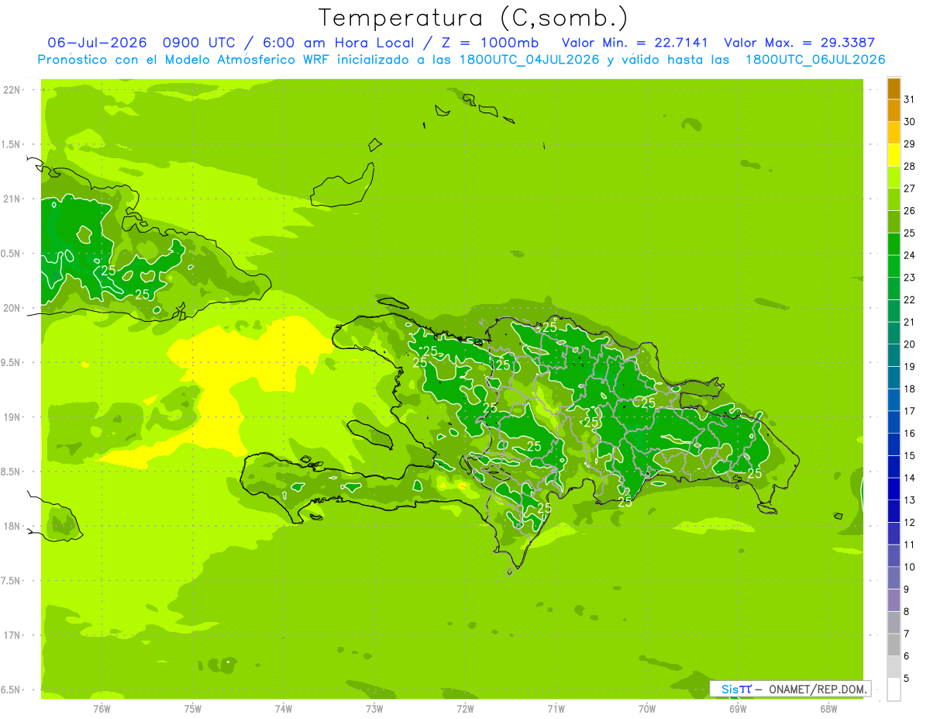Viewport: 930px width, 719px height.
Task: Click the 25 contour label over eastern Cuba
Action: [108, 271]
